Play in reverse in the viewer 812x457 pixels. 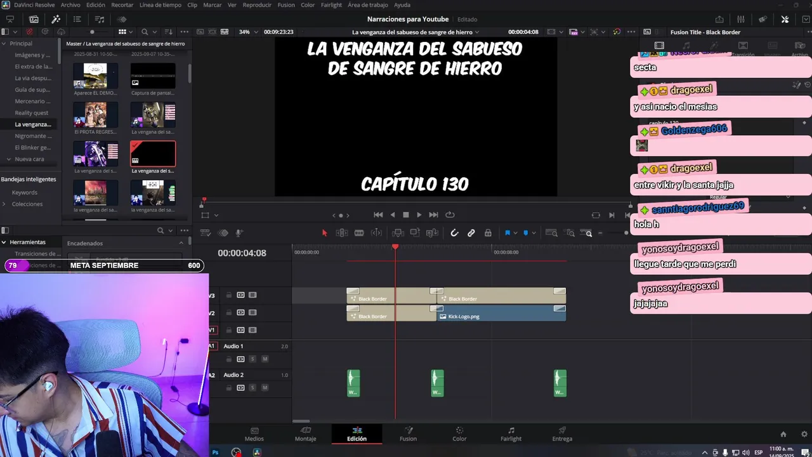pos(393,215)
